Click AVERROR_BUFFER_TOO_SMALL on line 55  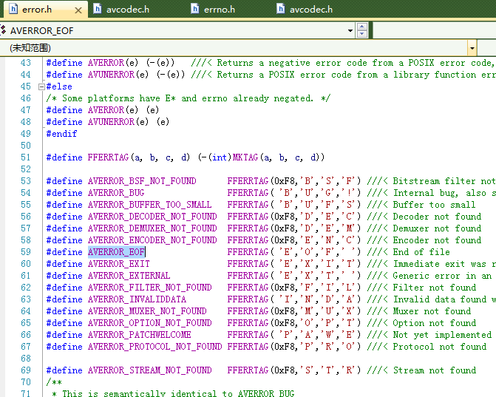pos(149,205)
